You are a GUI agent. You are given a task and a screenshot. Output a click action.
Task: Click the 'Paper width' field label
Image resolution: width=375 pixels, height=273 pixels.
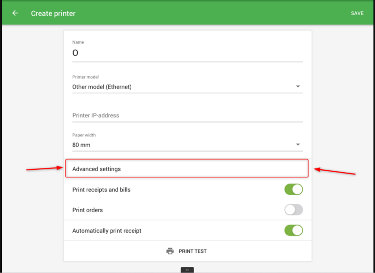[x=84, y=135]
